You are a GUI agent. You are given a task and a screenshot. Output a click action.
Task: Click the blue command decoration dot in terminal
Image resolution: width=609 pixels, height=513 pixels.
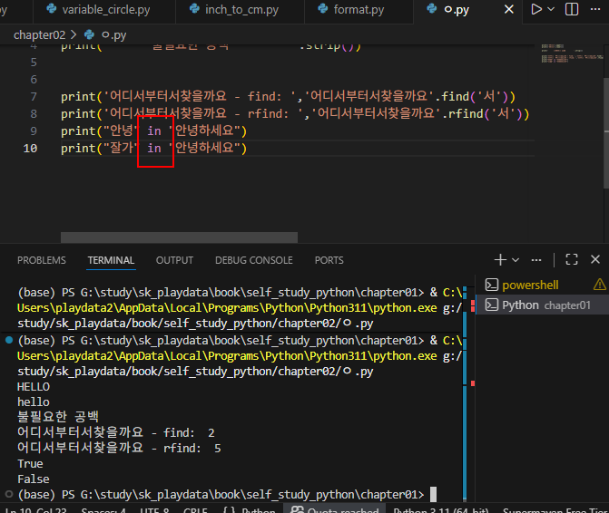pos(9,340)
